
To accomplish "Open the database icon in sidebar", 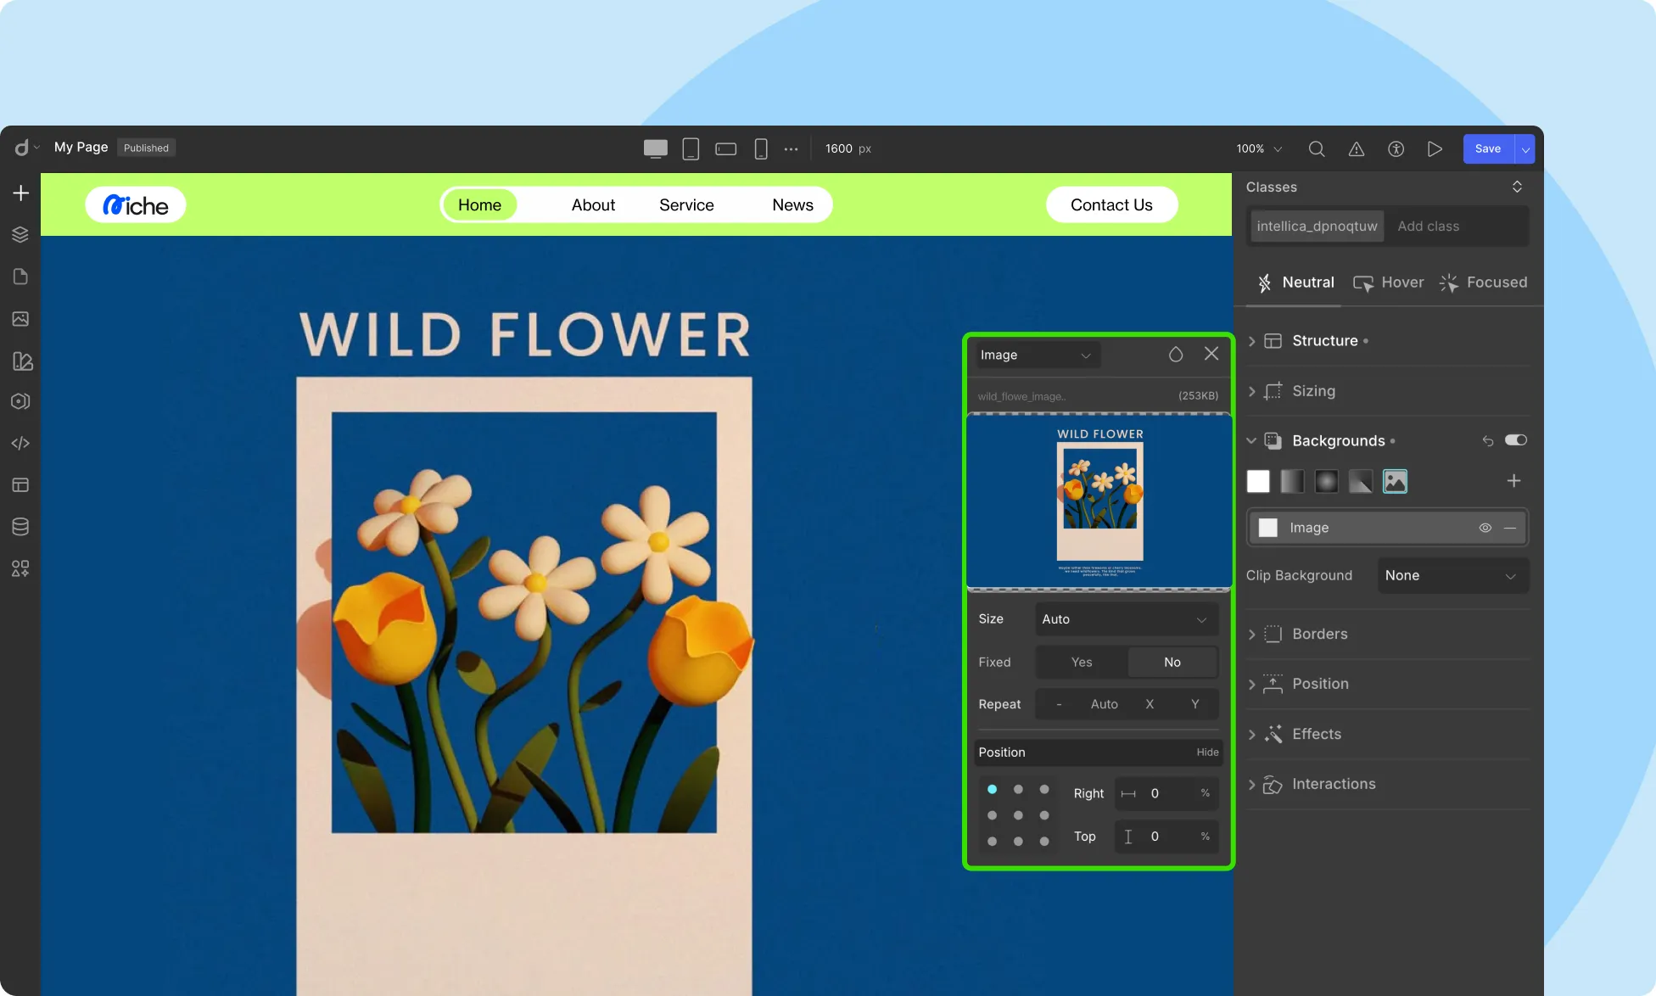I will (21, 527).
